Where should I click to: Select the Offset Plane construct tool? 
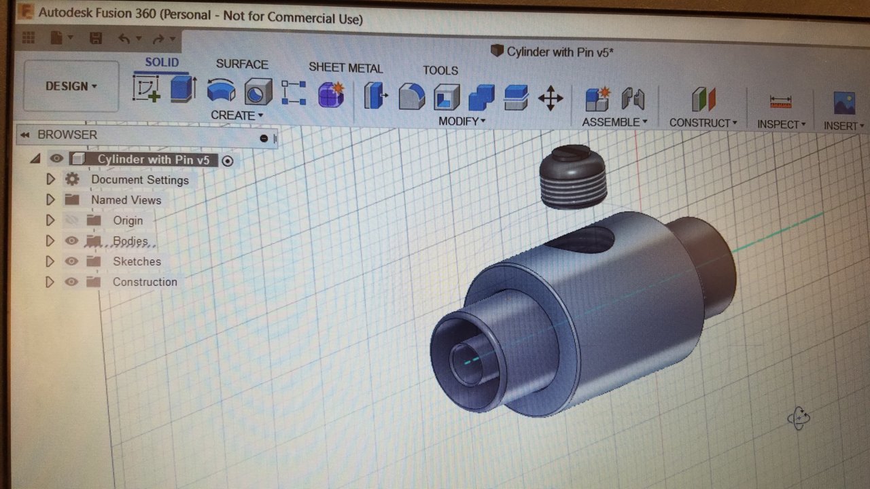704,101
